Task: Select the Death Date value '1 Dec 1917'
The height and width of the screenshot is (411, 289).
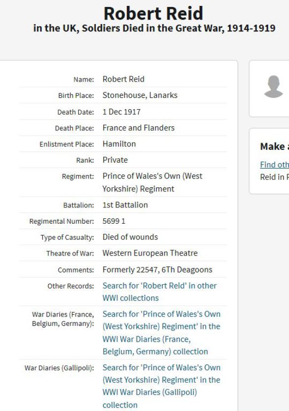Action: (121, 112)
